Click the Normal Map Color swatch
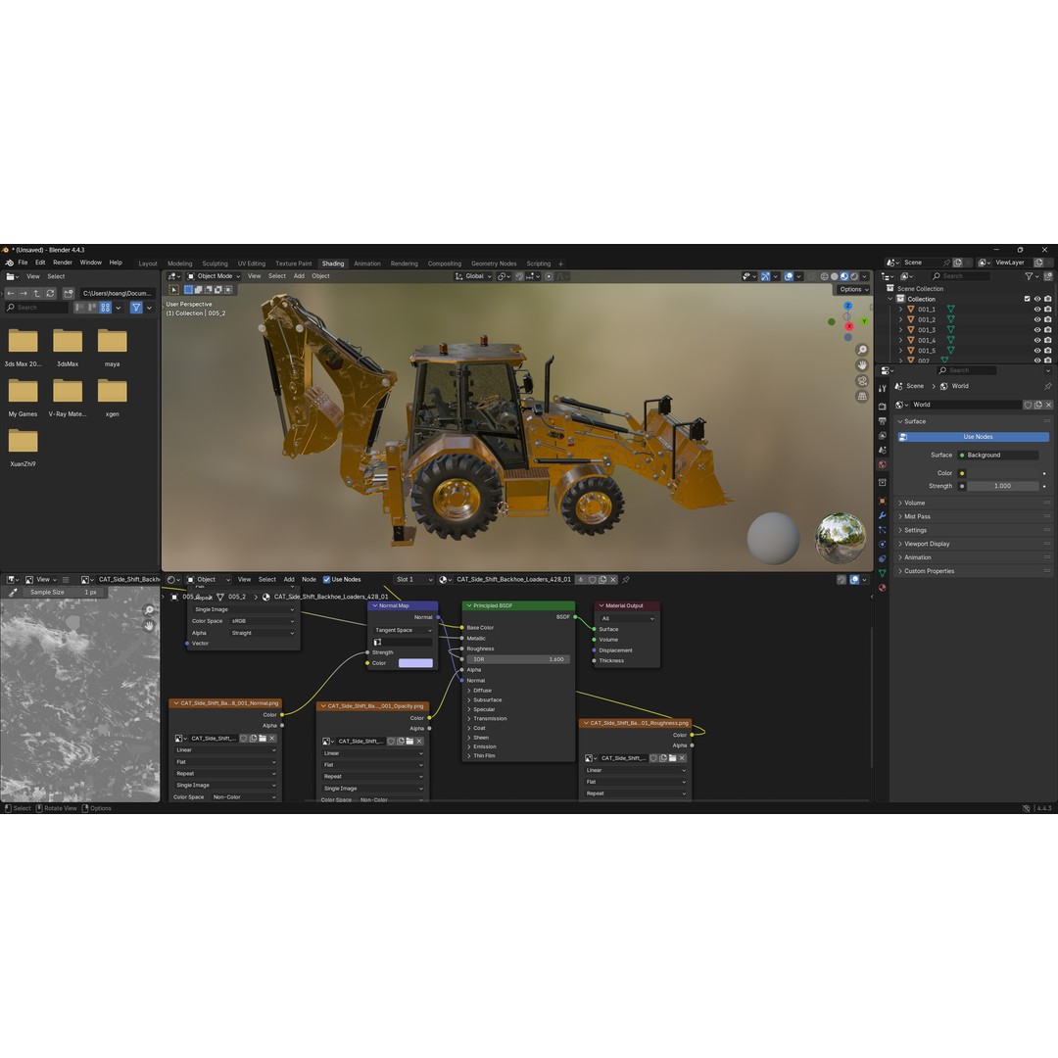The height and width of the screenshot is (1058, 1058). [x=415, y=663]
